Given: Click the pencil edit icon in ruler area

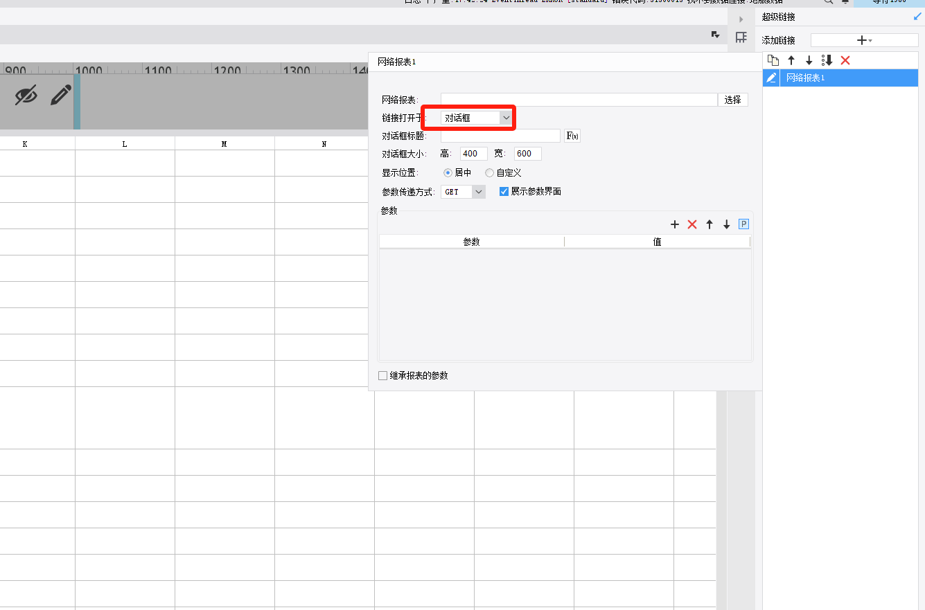Looking at the screenshot, I should [x=61, y=95].
